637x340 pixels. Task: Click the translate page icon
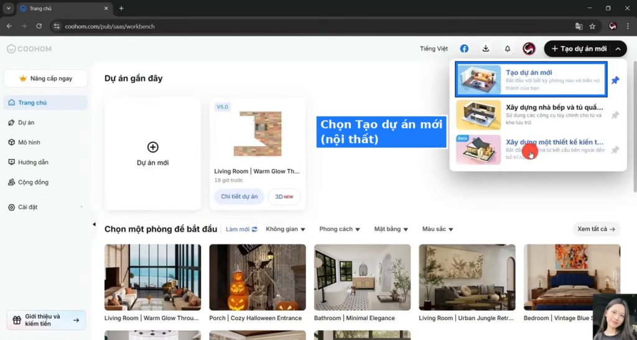[x=579, y=26]
